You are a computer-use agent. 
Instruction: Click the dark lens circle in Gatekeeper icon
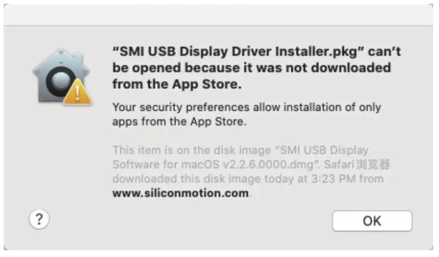click(x=60, y=81)
